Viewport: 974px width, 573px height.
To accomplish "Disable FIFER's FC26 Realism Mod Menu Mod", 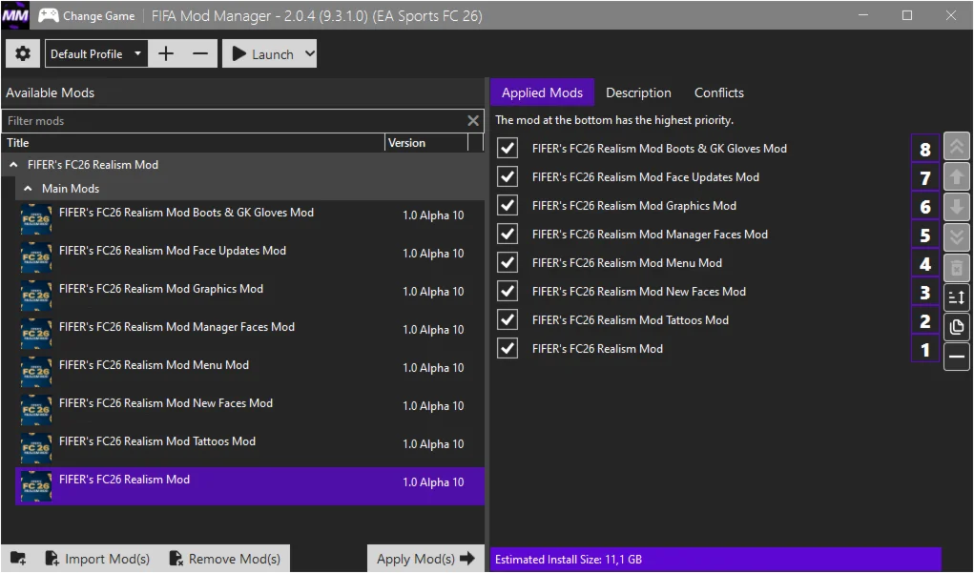I will point(507,262).
